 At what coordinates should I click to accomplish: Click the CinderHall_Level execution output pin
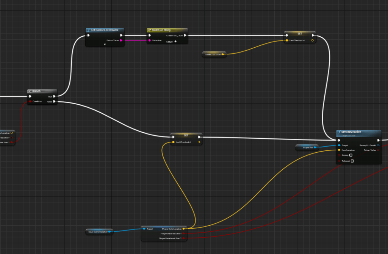(185, 36)
